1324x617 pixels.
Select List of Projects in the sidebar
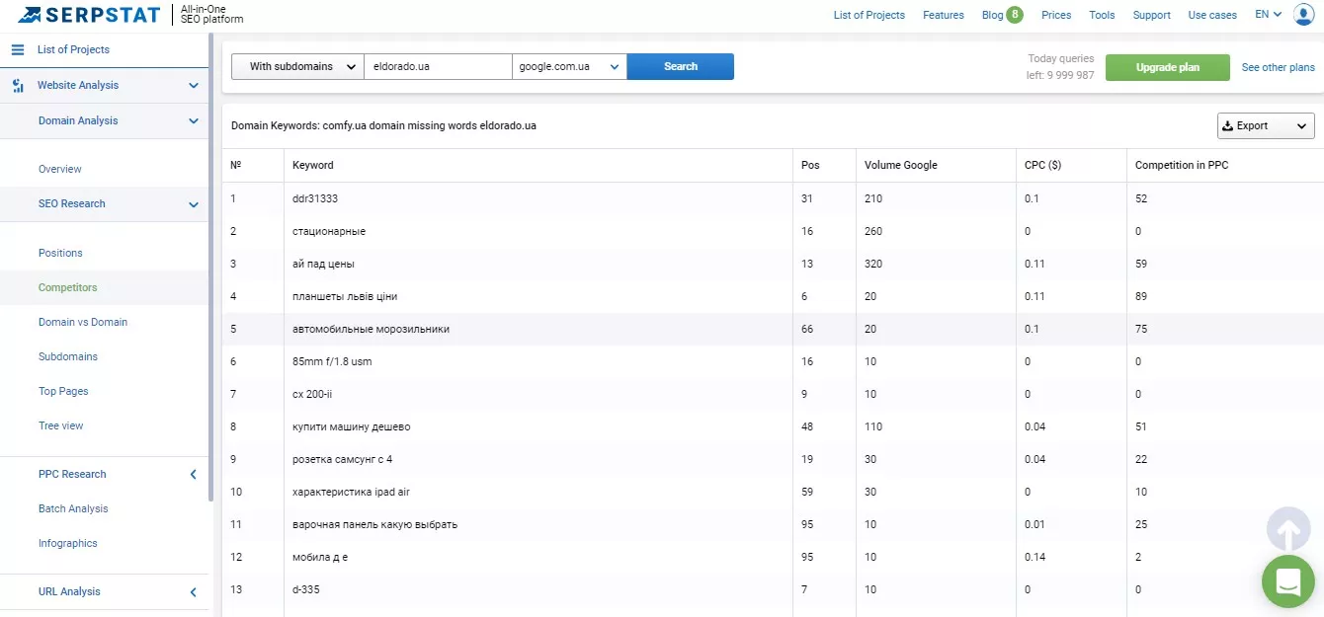(73, 49)
